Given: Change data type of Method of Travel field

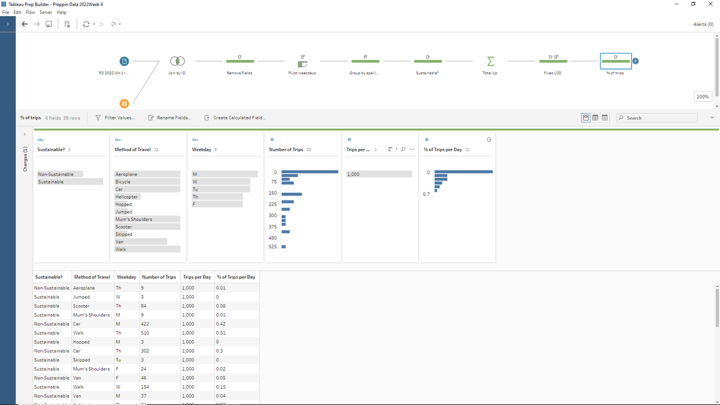Looking at the screenshot, I should (117, 139).
